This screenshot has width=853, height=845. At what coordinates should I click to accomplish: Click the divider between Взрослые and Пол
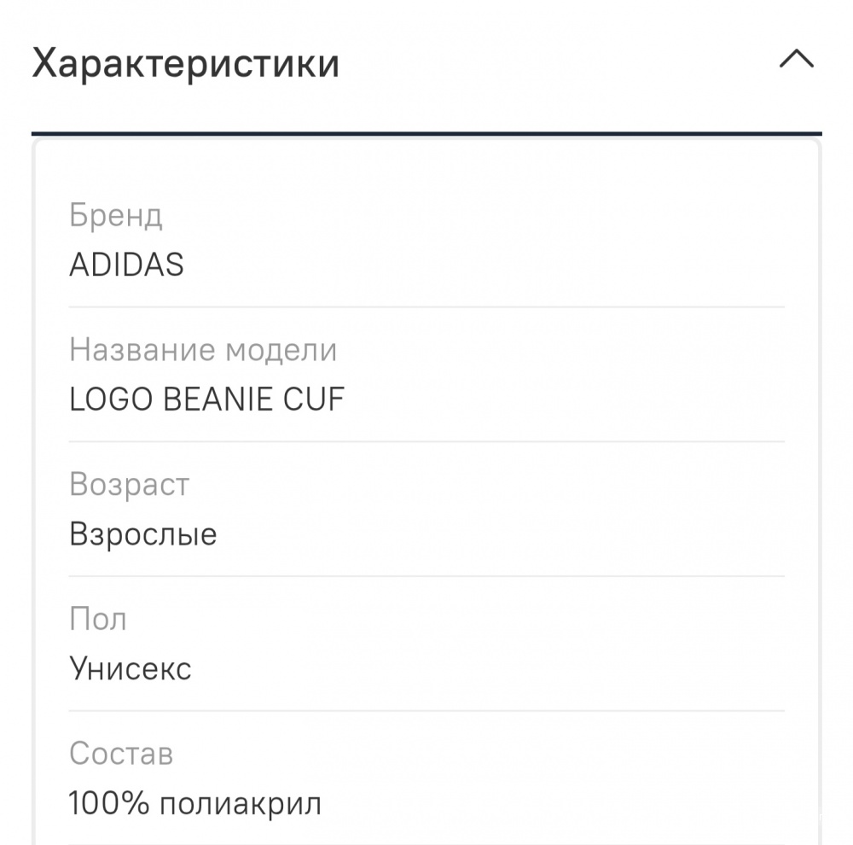click(x=426, y=576)
